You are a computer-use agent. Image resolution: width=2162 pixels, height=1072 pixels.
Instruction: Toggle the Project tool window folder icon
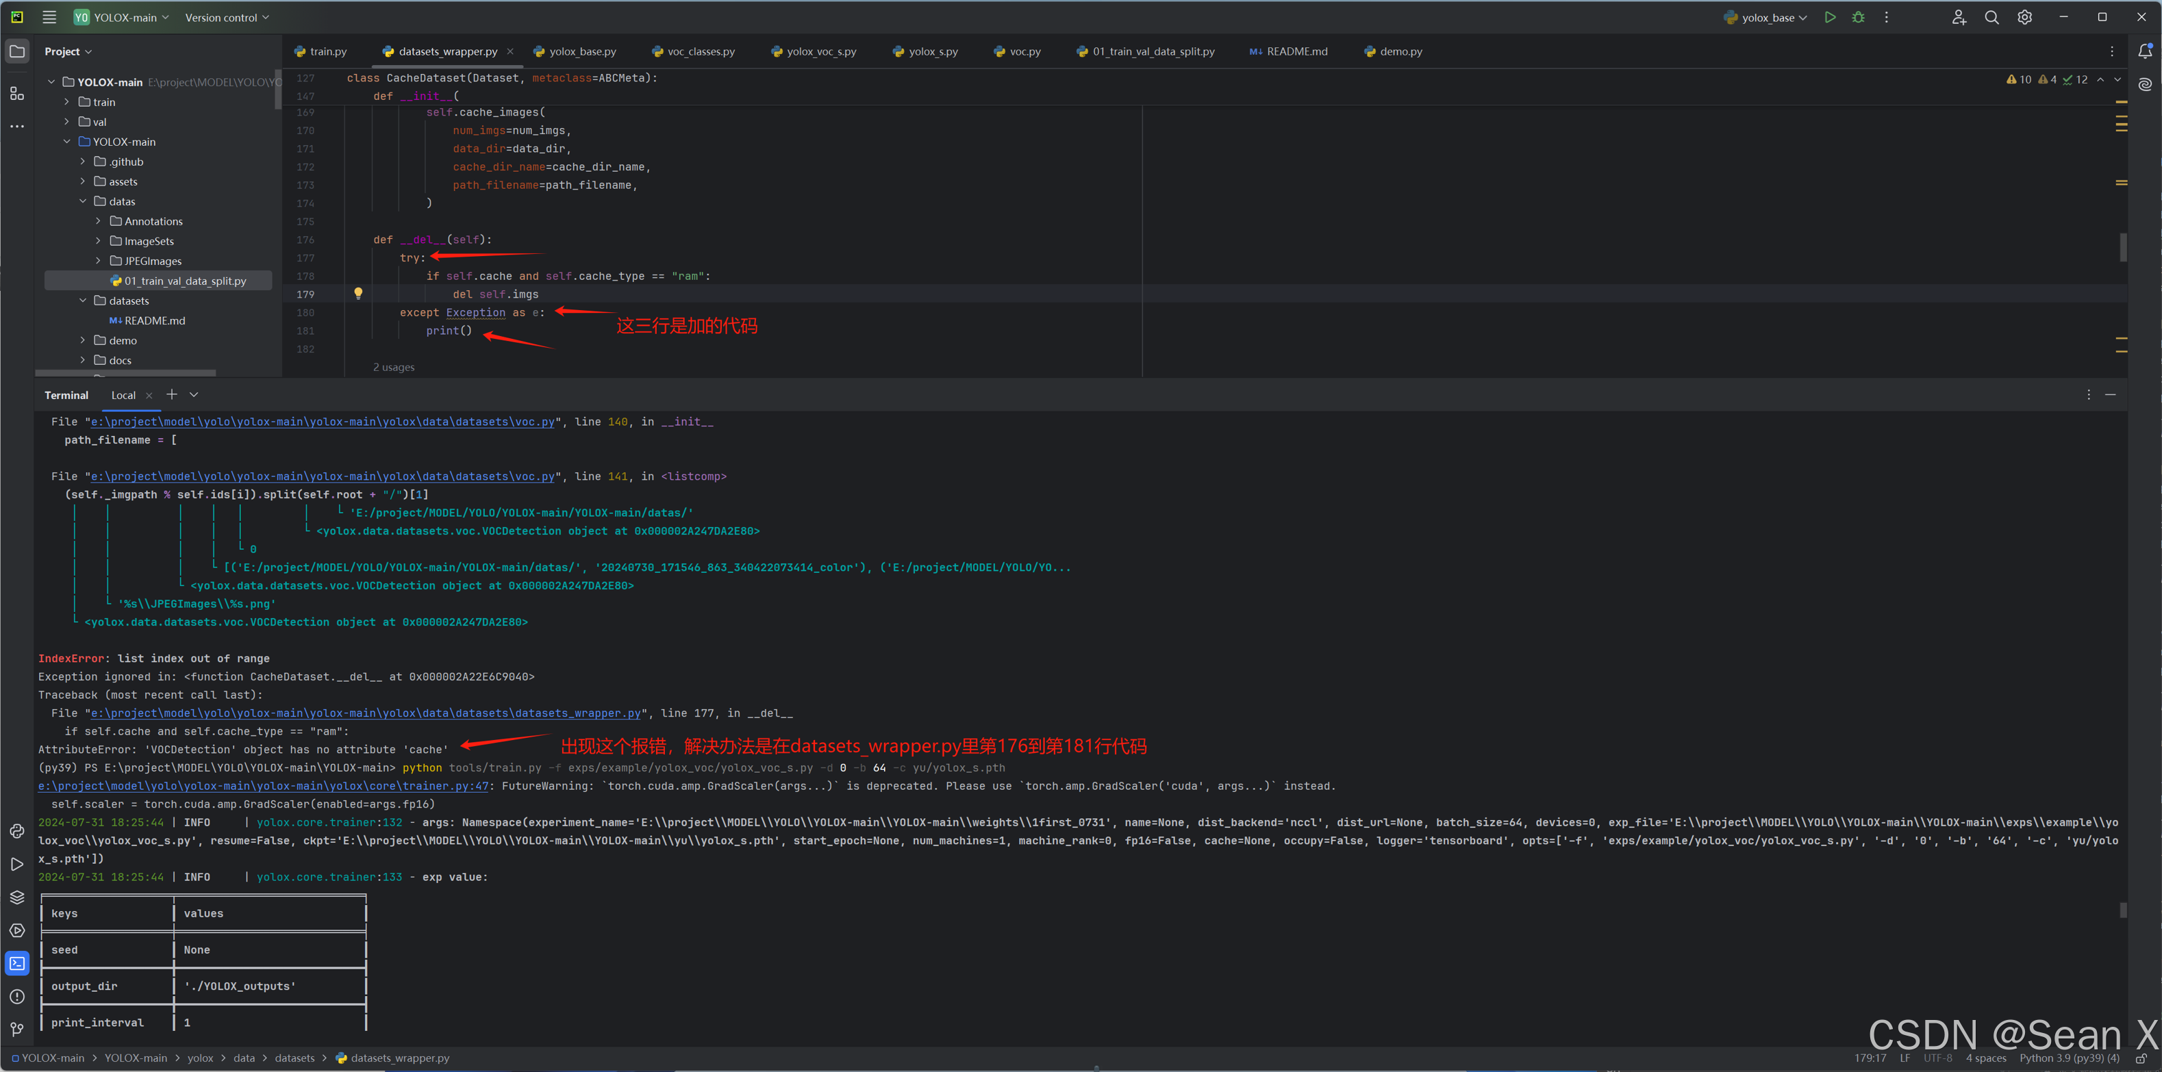[x=17, y=51]
